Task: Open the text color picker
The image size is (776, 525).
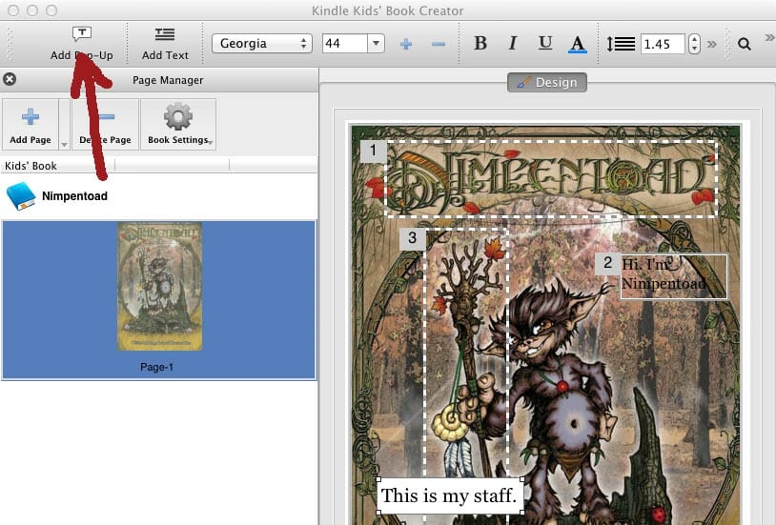Action: pyautogui.click(x=577, y=44)
